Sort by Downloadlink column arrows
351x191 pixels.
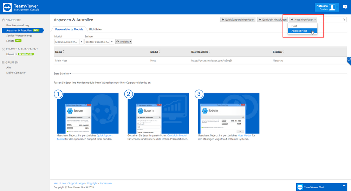pos(209,52)
